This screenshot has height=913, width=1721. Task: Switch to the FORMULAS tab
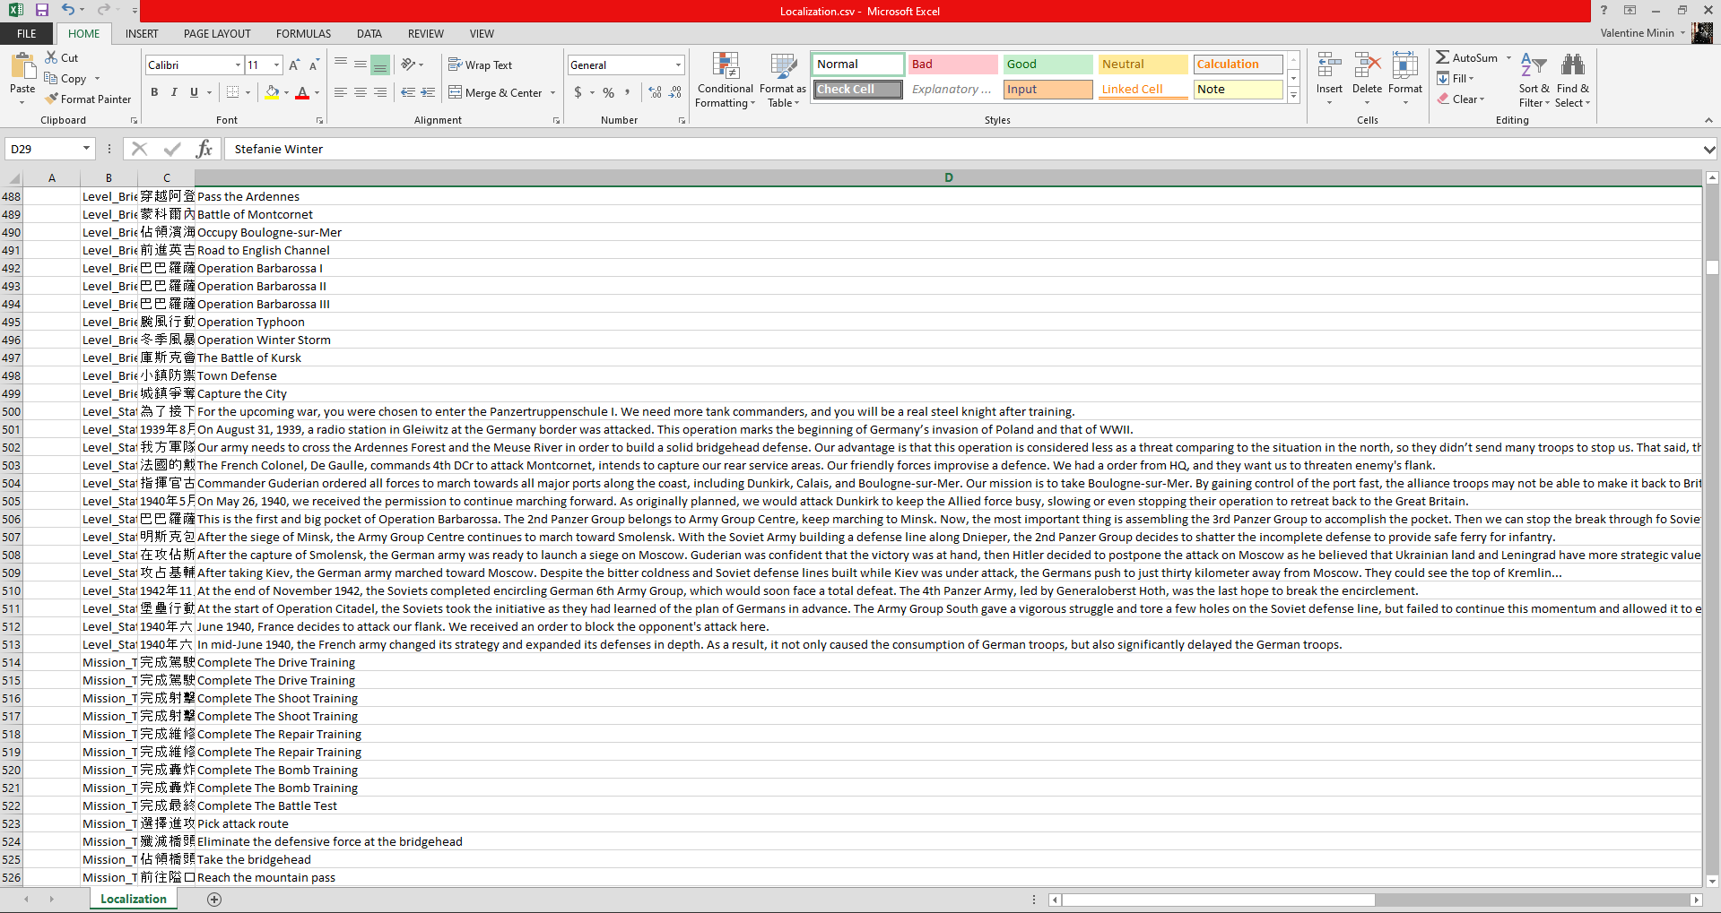pos(303,33)
